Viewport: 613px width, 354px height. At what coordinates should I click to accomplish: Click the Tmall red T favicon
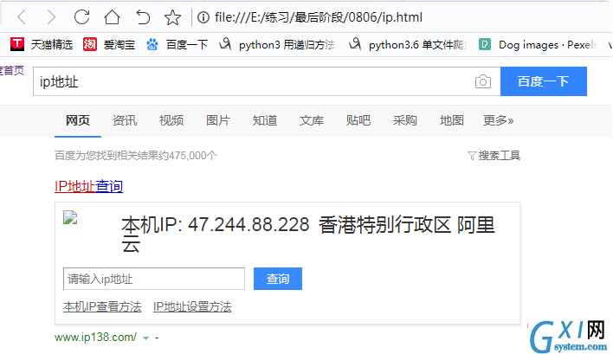(x=17, y=44)
